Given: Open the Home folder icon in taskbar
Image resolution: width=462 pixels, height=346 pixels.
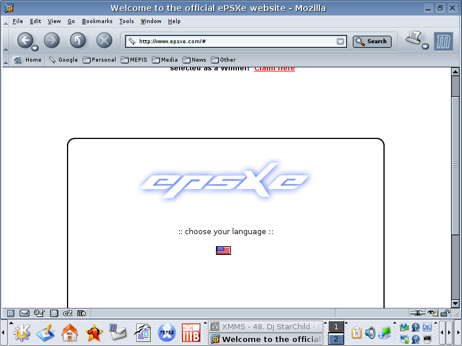Looking at the screenshot, I should 70,332.
